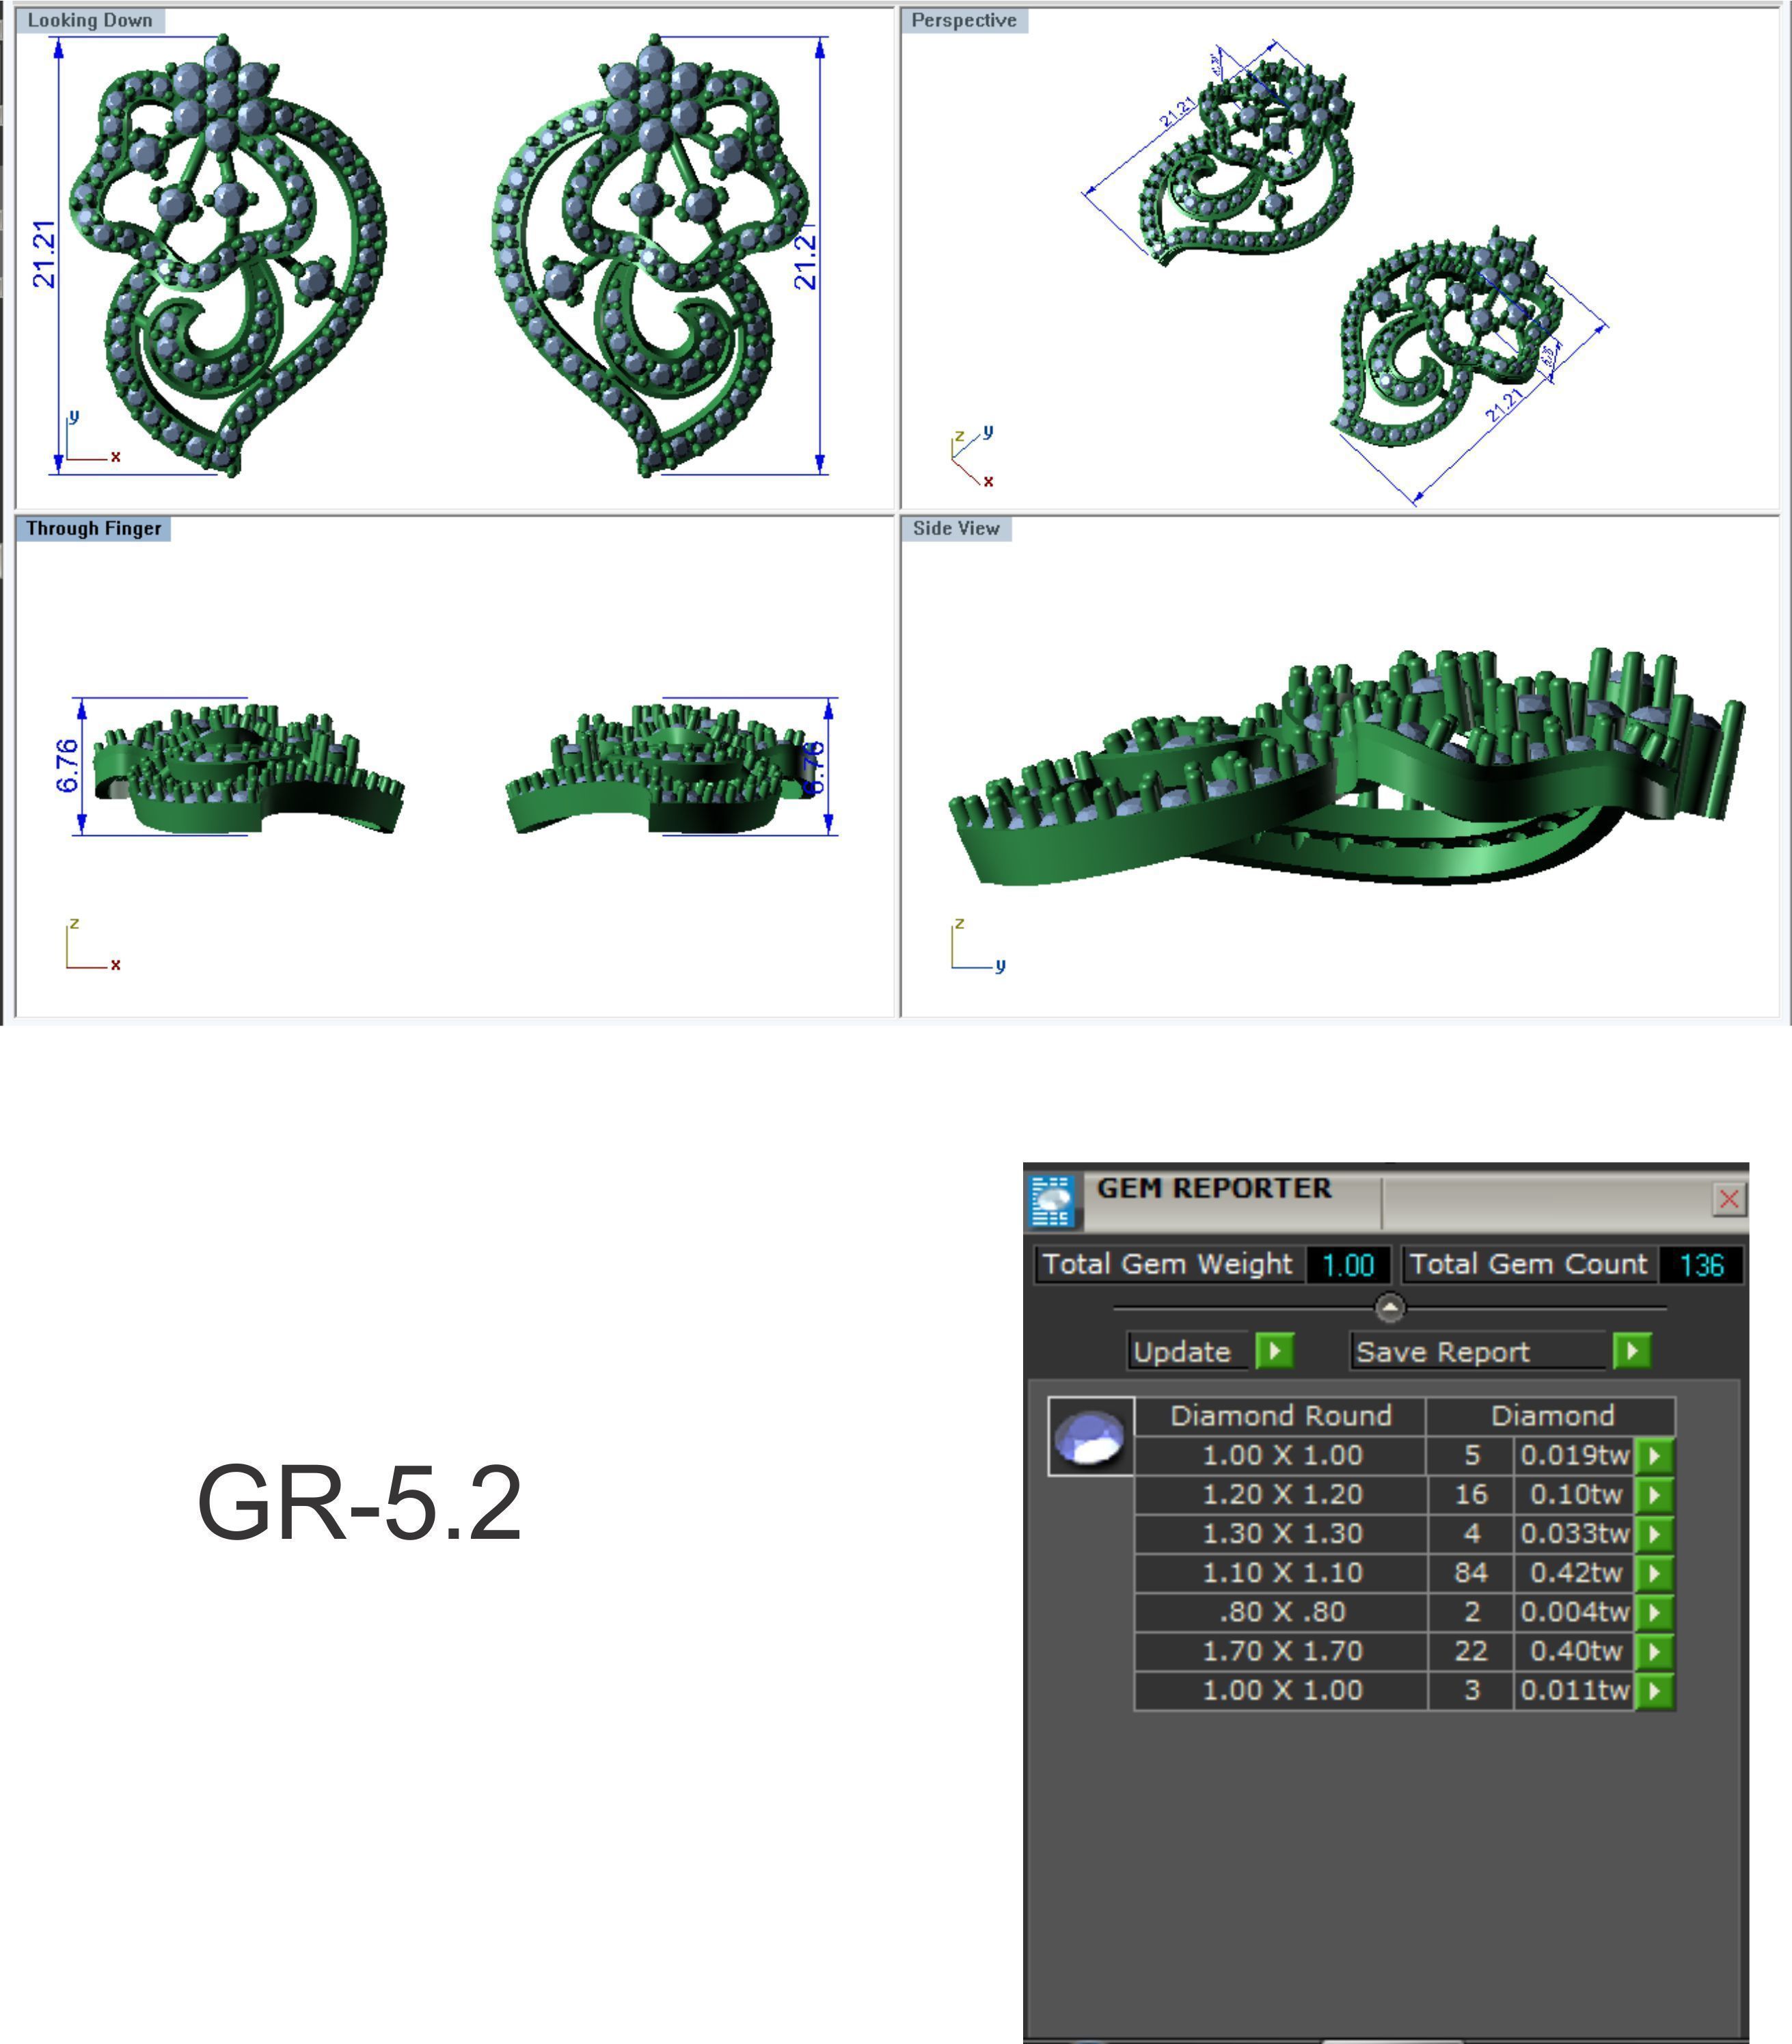
Task: Select the Through Finger viewport label
Action: (93, 528)
